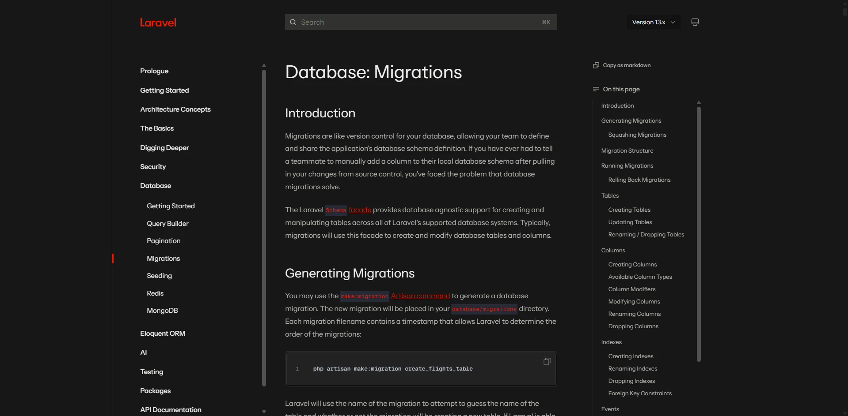
Task: Open the MongoDB page
Action: (162, 311)
